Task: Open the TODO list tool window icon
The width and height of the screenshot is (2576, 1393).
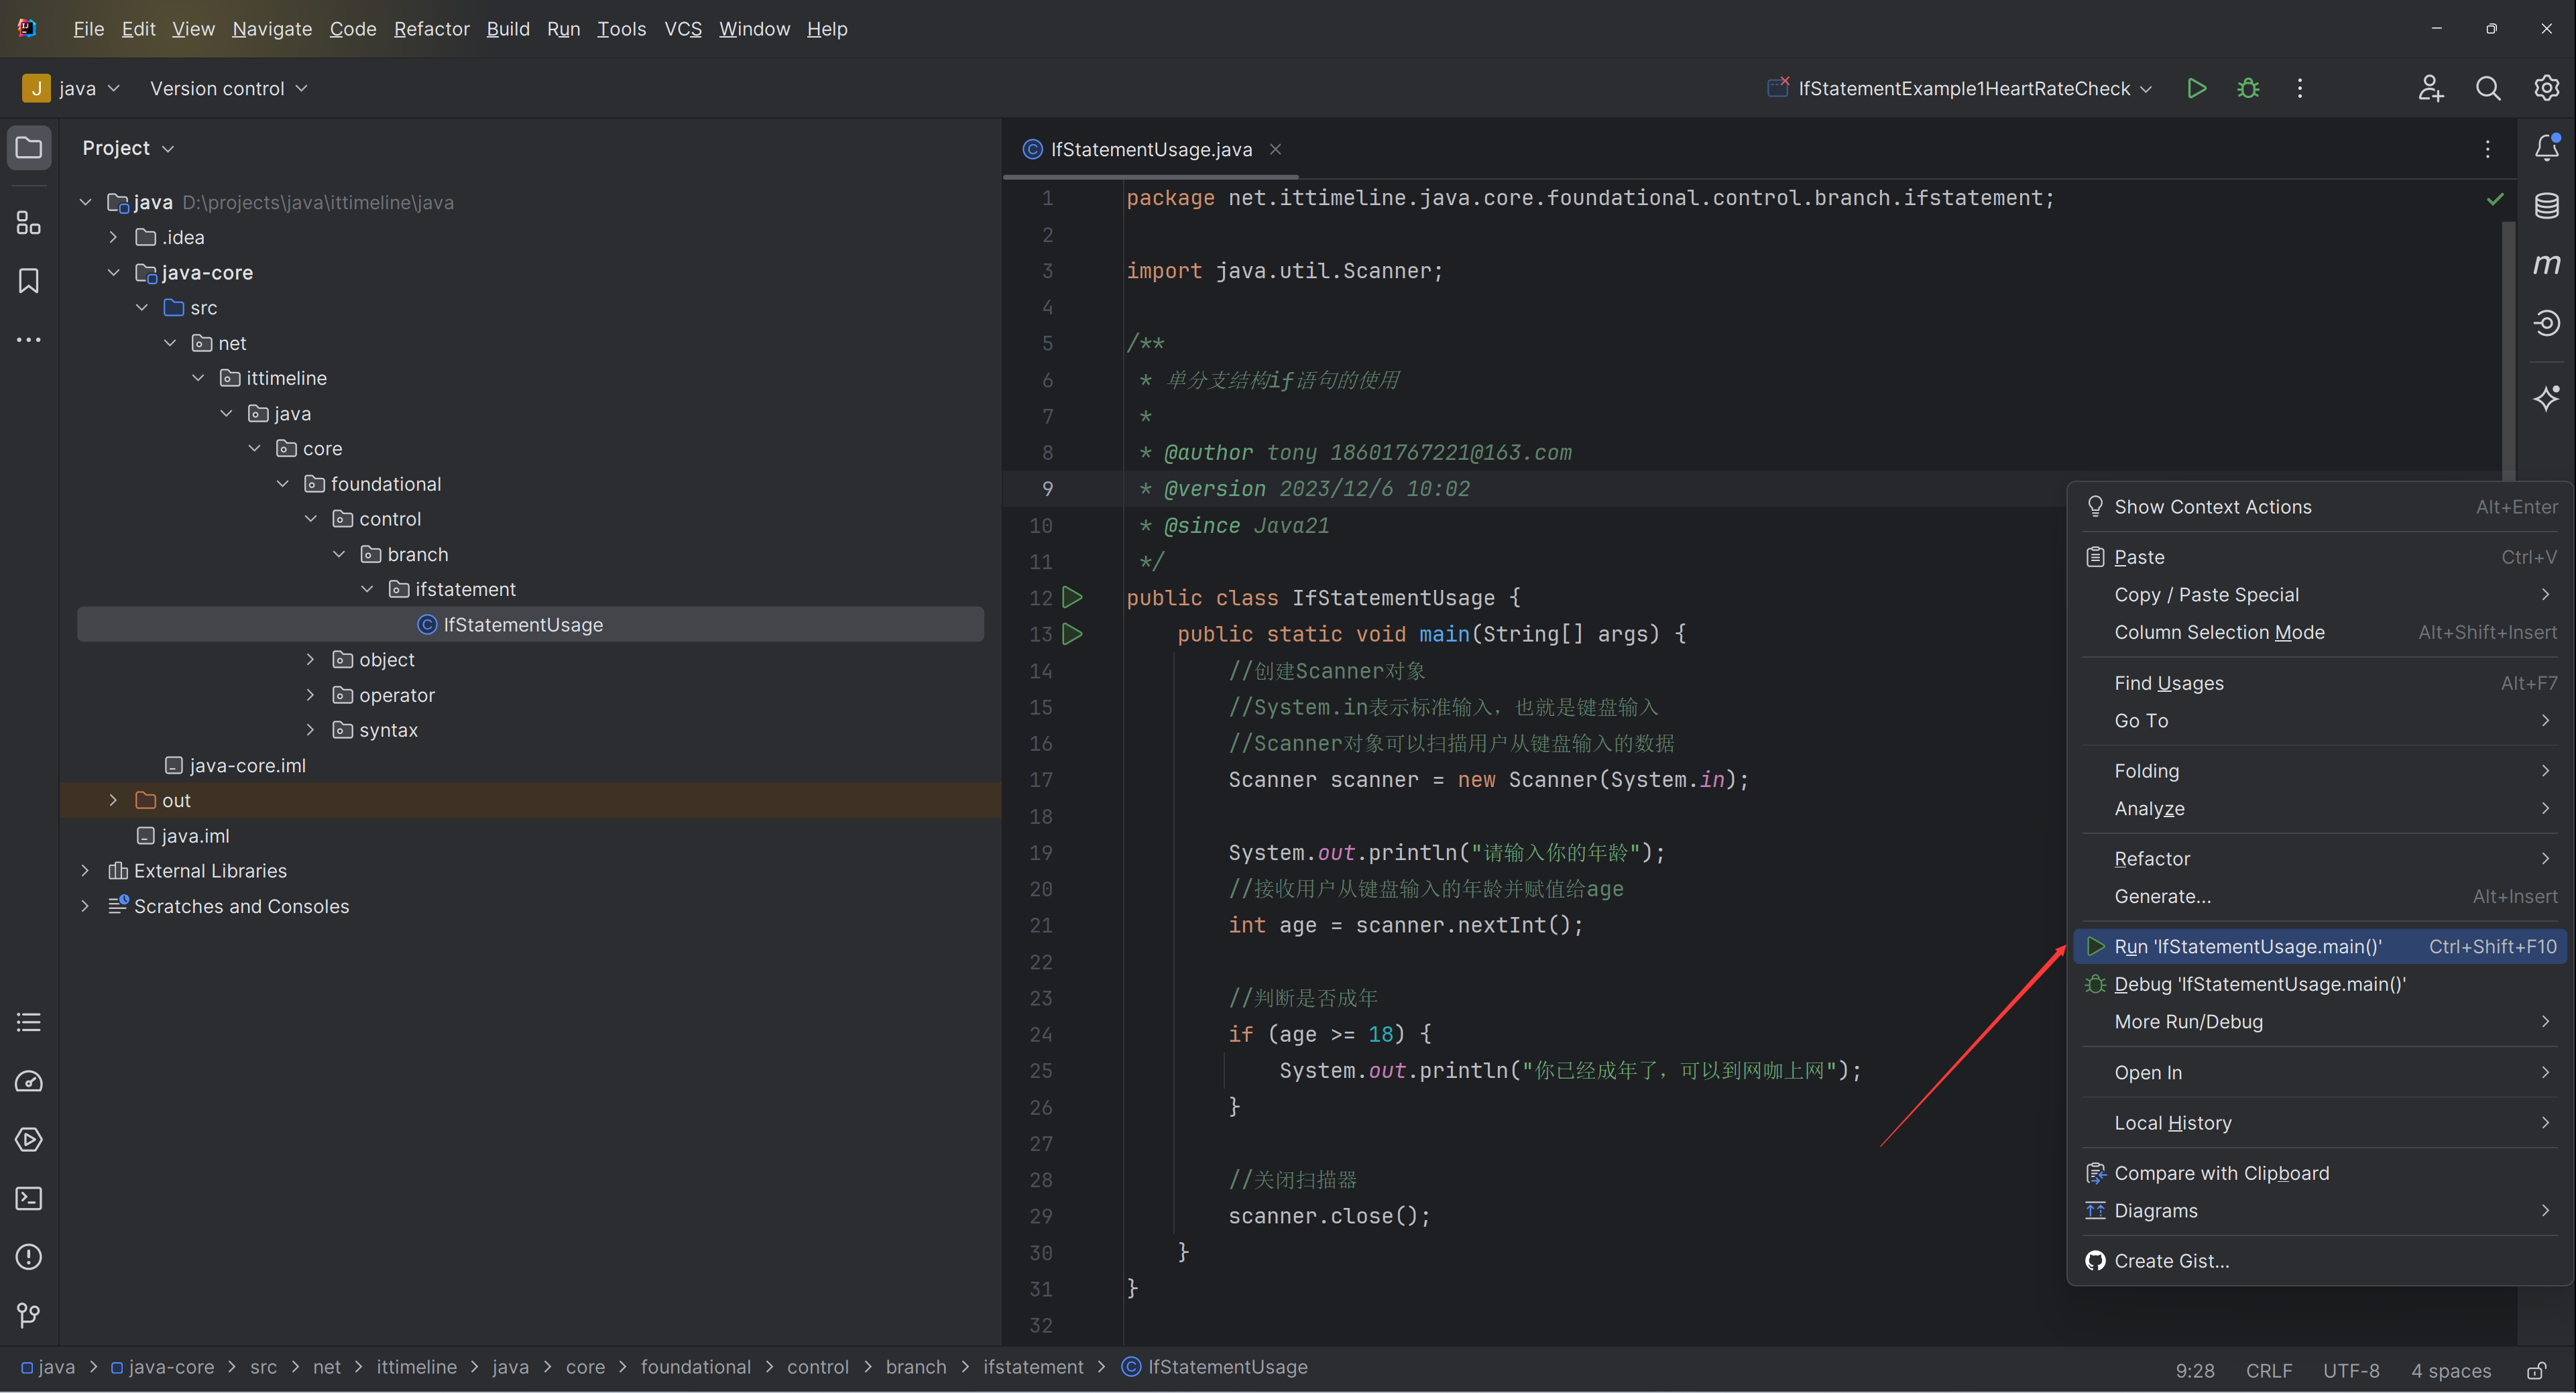Action: (29, 1022)
